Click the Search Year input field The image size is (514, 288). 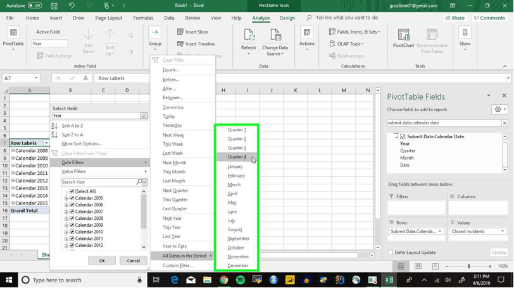[x=98, y=182]
